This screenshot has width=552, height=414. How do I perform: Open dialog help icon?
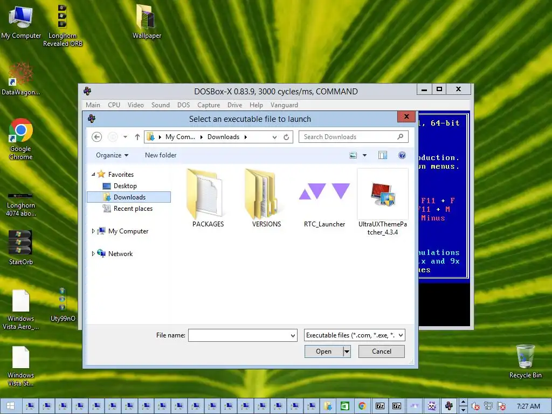pyautogui.click(x=402, y=155)
